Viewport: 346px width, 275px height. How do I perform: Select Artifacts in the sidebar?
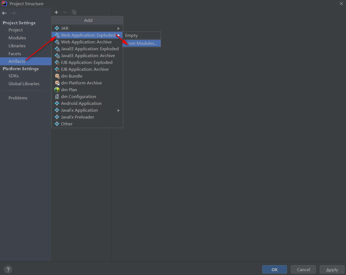26,61
